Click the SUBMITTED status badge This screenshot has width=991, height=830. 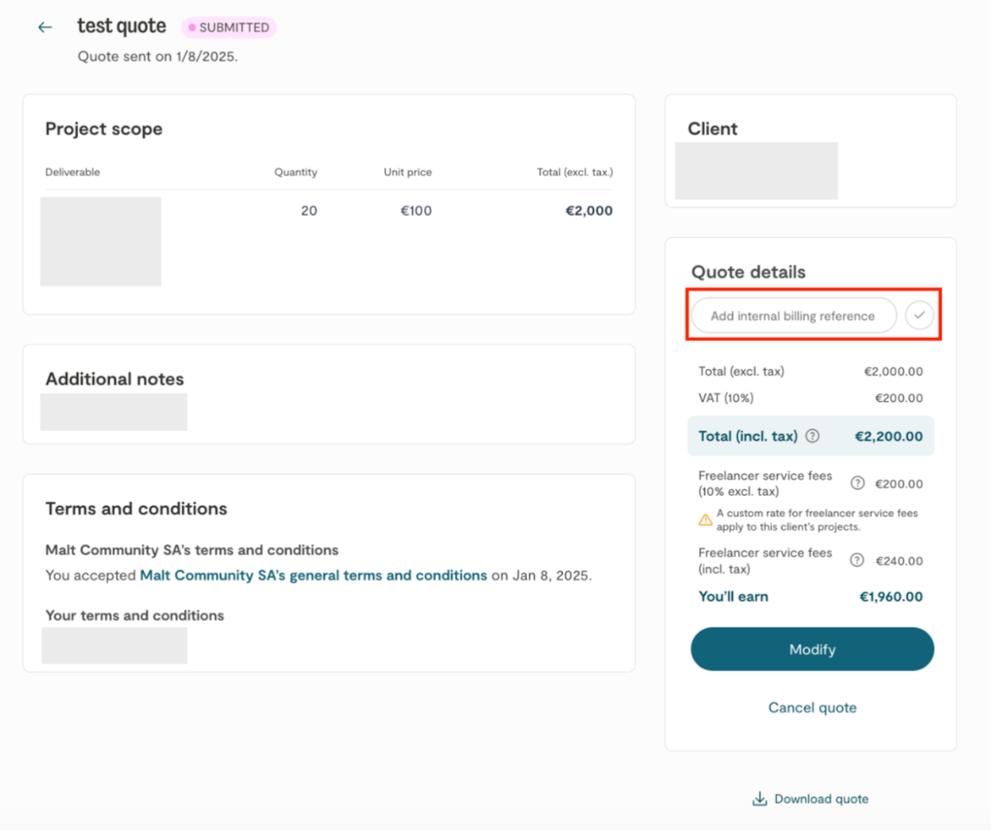[229, 28]
